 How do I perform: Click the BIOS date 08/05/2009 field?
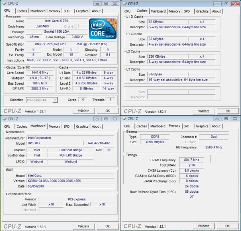[x=70, y=186]
